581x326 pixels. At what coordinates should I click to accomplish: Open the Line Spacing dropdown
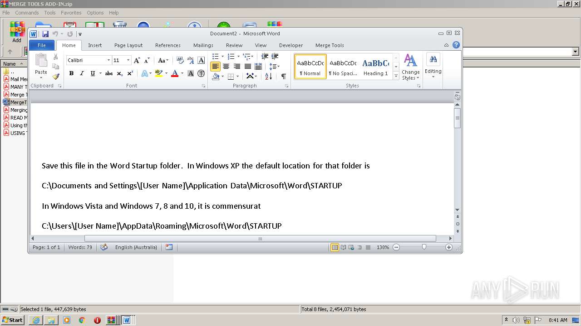coord(274,67)
